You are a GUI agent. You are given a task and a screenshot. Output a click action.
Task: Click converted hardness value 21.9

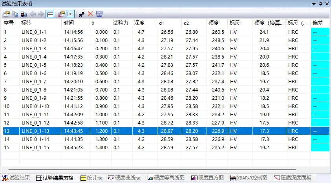point(264,40)
